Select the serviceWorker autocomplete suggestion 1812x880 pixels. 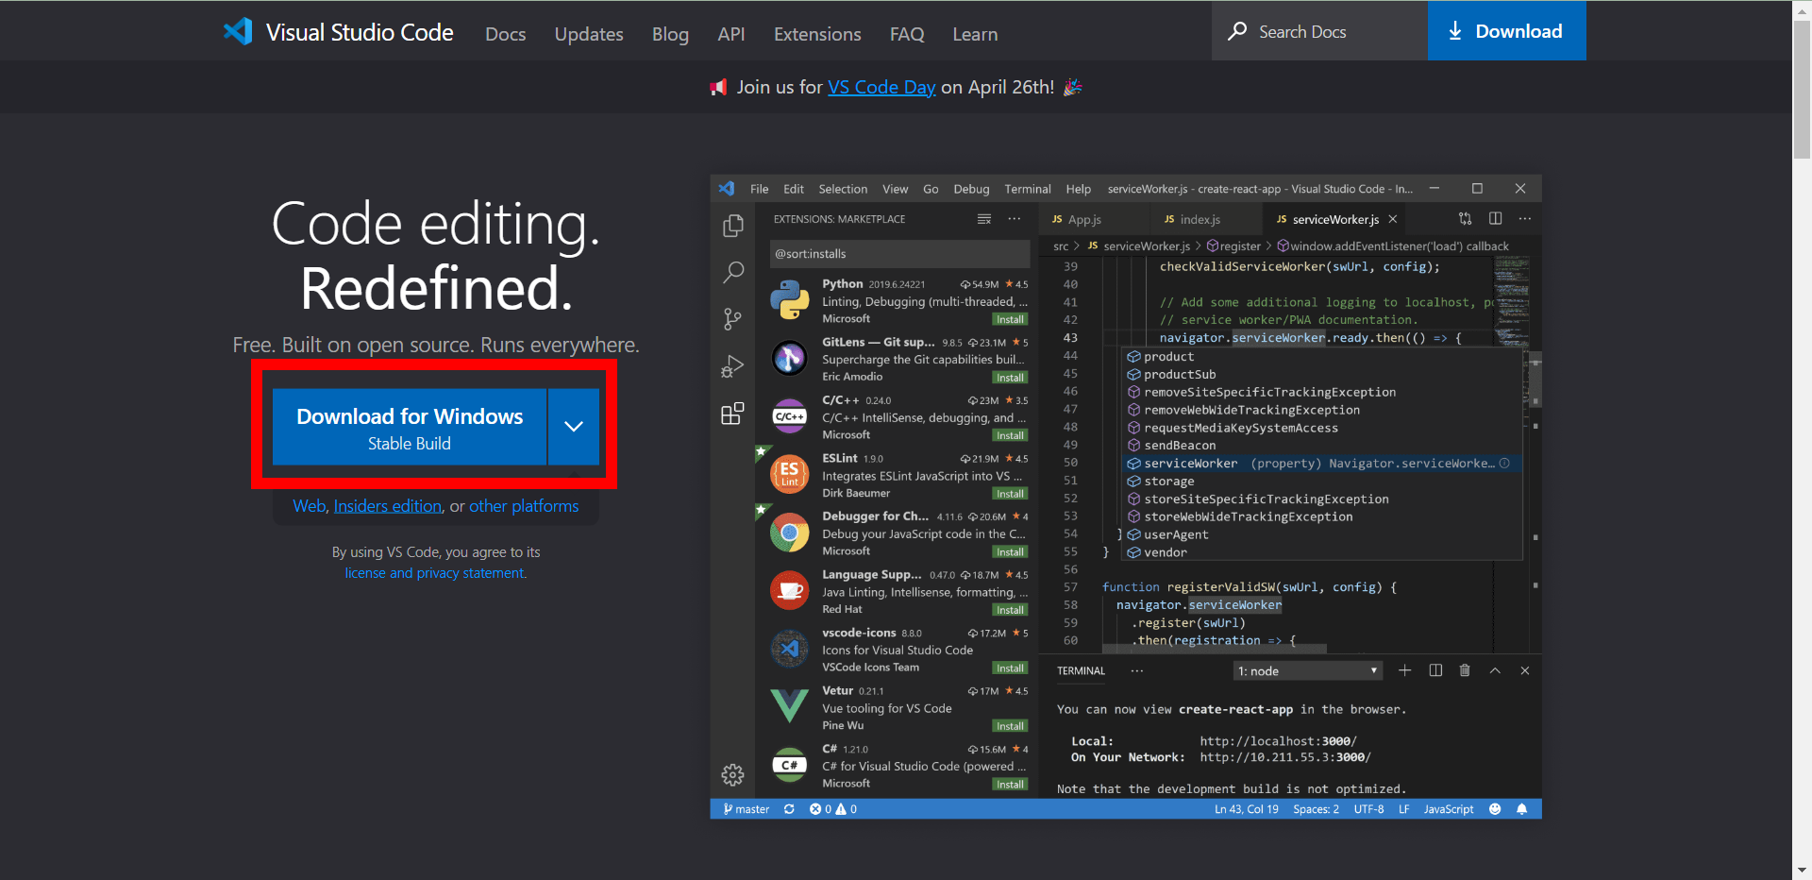tap(1320, 464)
